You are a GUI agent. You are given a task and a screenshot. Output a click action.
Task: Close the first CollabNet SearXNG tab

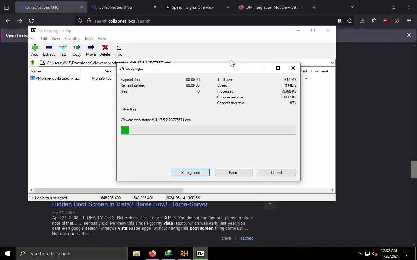(x=81, y=7)
